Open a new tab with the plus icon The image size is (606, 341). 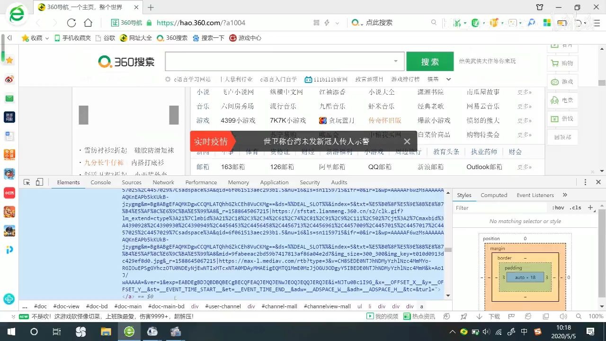coord(151,7)
